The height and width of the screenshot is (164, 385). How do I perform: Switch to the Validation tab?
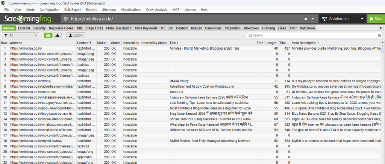click(307, 28)
